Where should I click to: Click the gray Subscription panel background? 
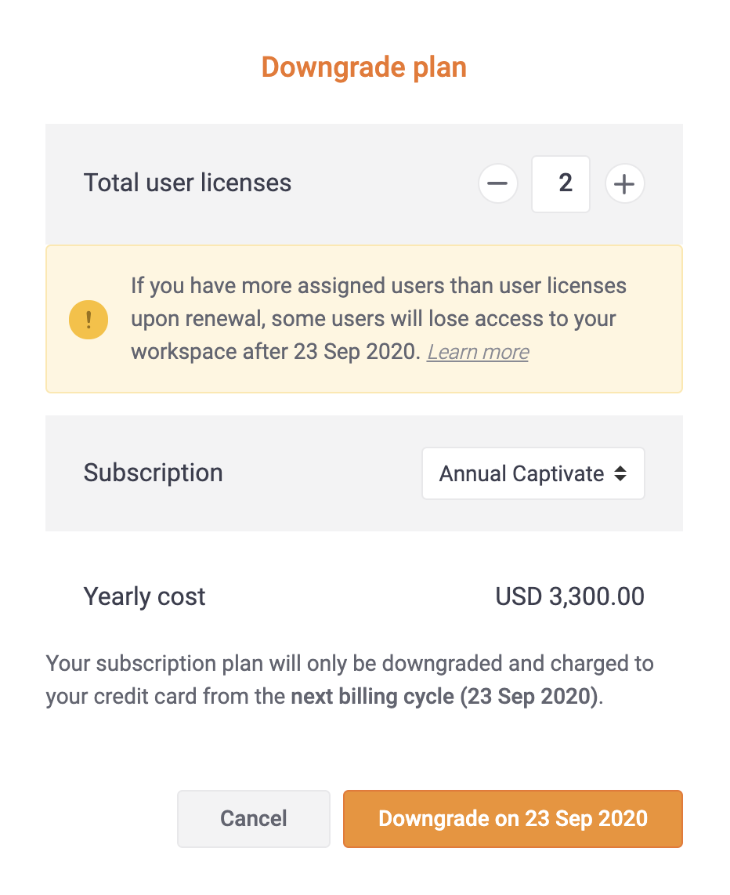[x=364, y=473]
